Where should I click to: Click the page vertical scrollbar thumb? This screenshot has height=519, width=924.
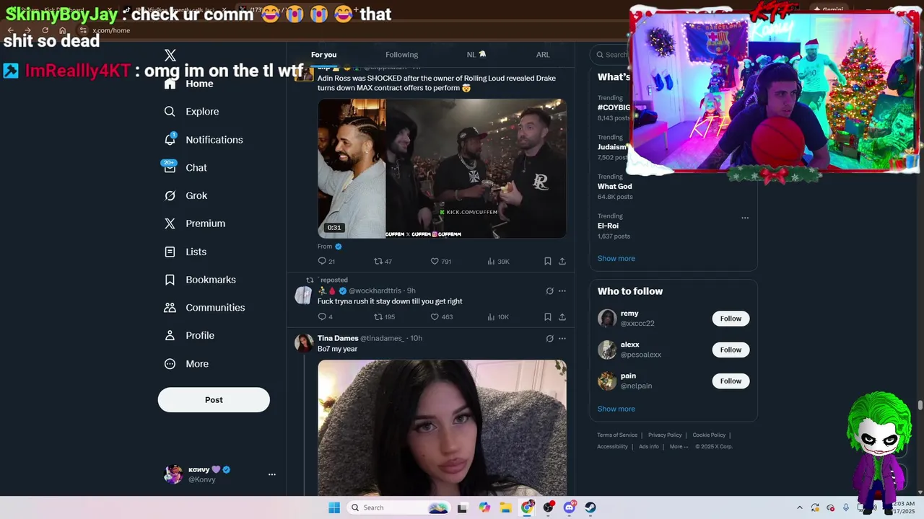coord(920,406)
